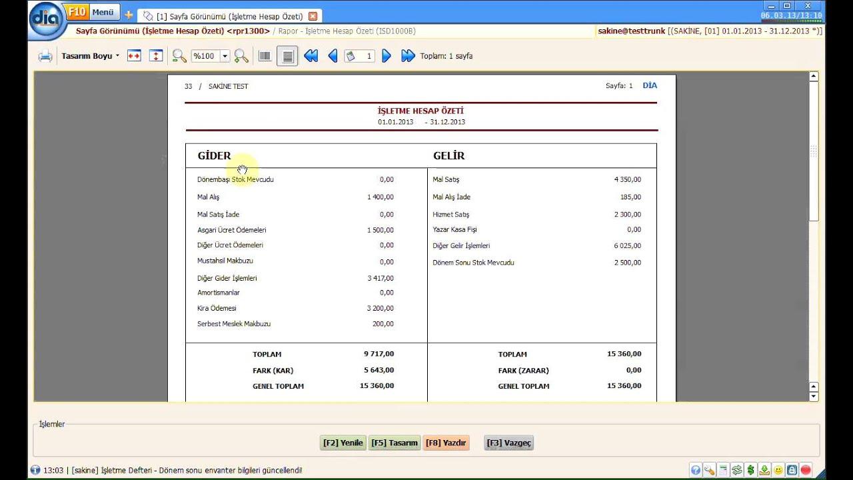Click the green download tray icon

[x=765, y=470]
